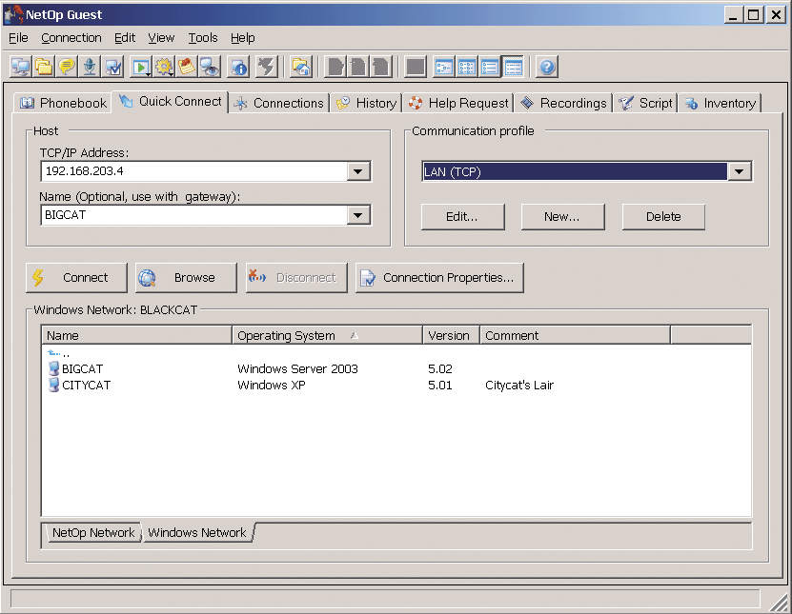Click Edit... for the communication profile
Viewport: 792px width, 614px height.
pos(462,217)
